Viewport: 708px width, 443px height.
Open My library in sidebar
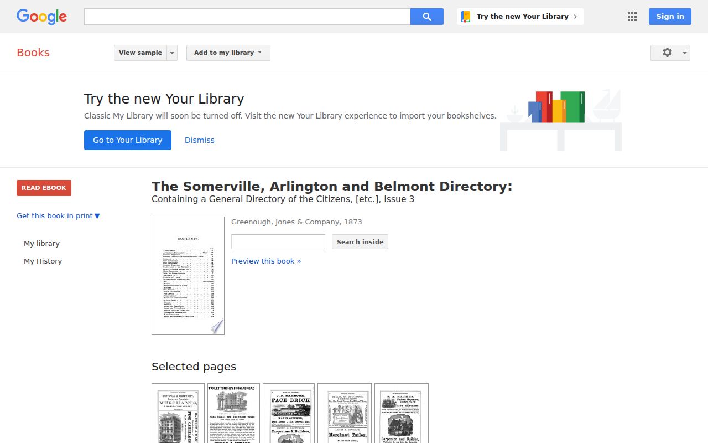(41, 244)
